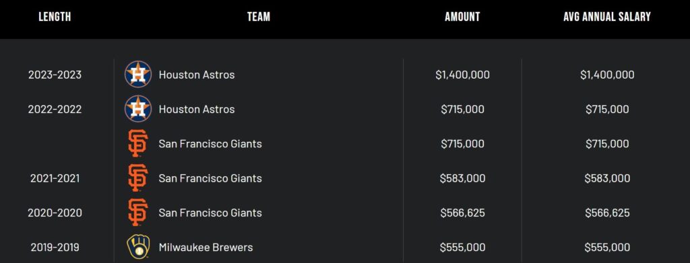Click the Houston Astros logo in 2022-2022 row
The width and height of the screenshot is (690, 263).
(x=138, y=109)
